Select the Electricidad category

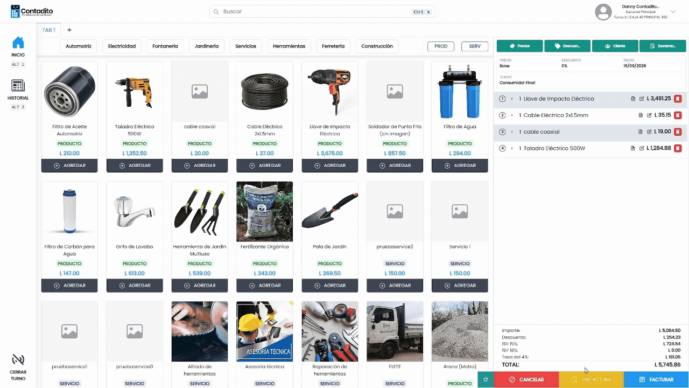[x=122, y=46]
